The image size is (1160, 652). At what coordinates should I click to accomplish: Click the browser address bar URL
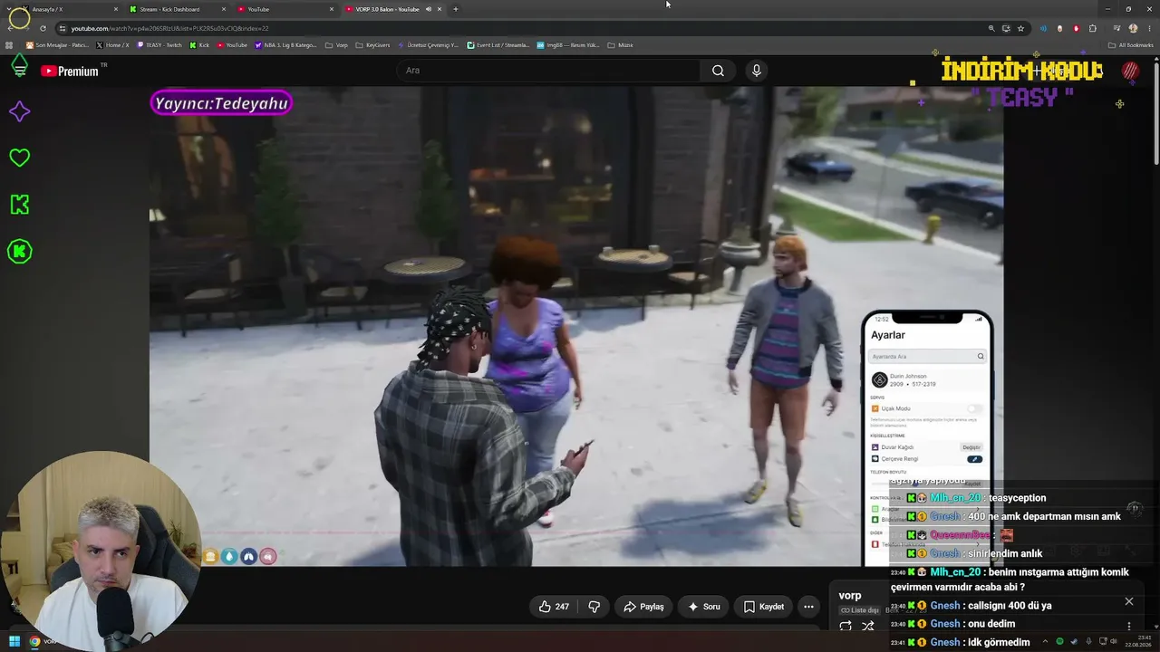click(169, 28)
